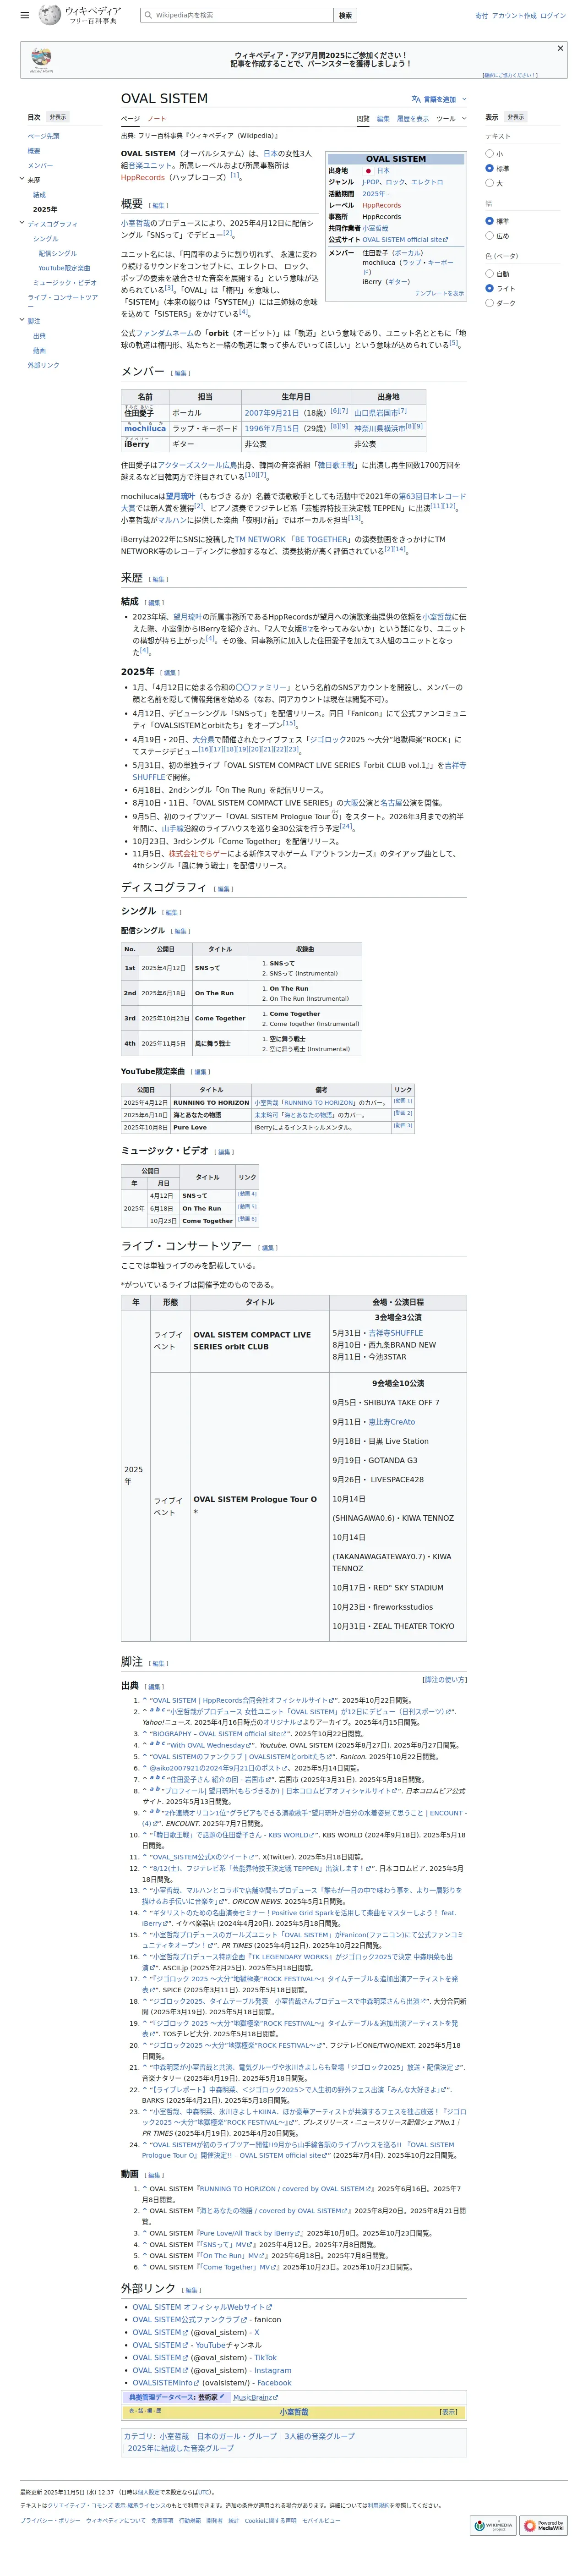
Task: Switch to the ノート talk tab
Action: [x=157, y=119]
